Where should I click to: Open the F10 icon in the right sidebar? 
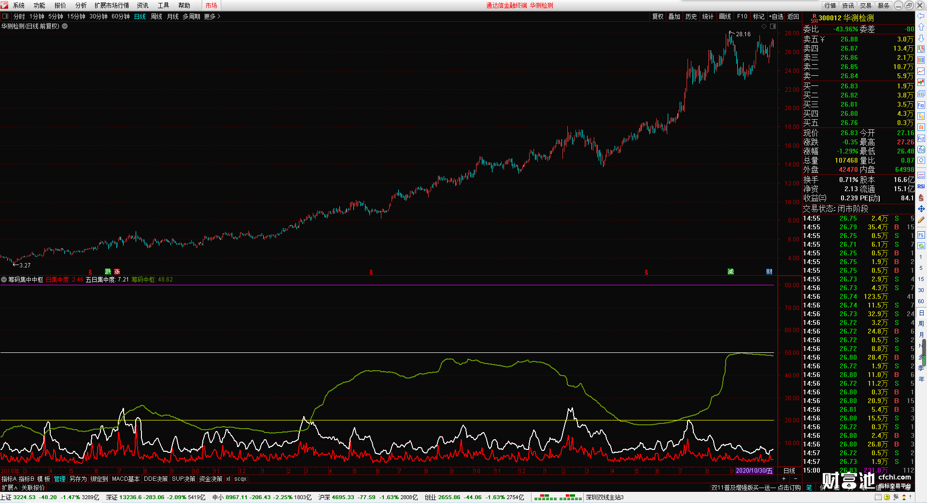click(921, 105)
